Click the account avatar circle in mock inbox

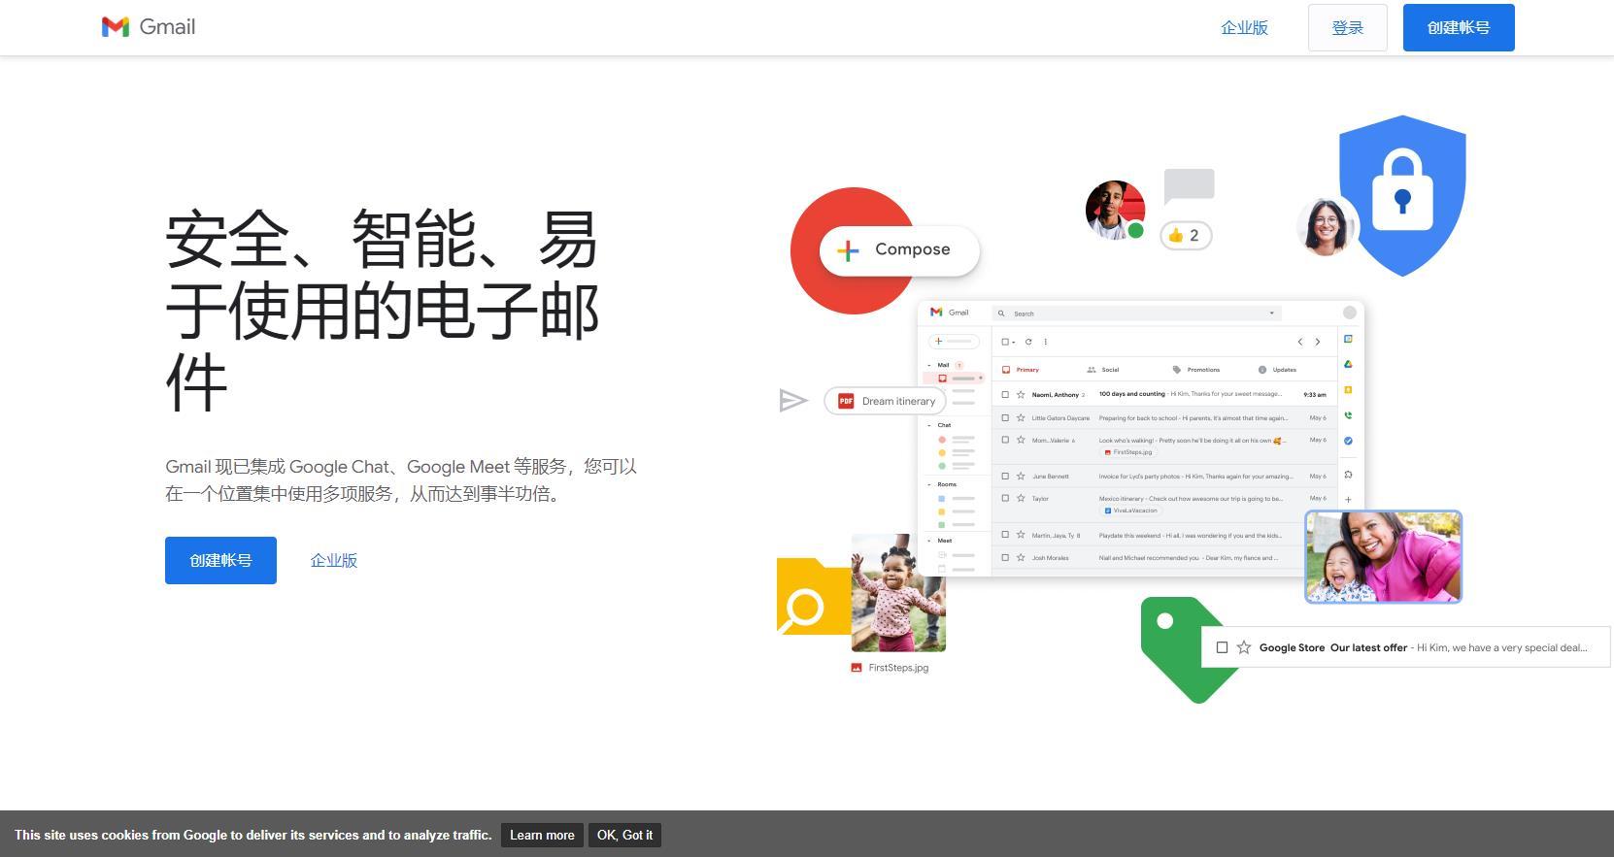coord(1349,313)
